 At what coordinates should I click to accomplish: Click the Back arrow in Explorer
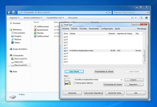pos(9,12)
